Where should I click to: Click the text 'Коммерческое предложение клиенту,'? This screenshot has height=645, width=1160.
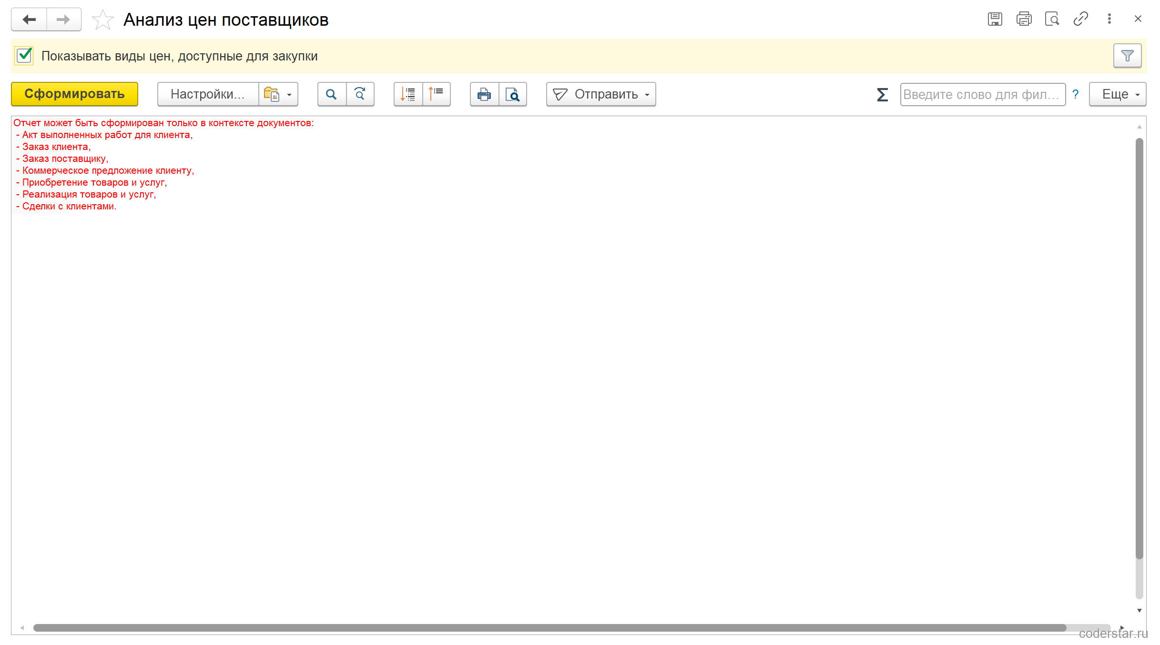point(108,170)
